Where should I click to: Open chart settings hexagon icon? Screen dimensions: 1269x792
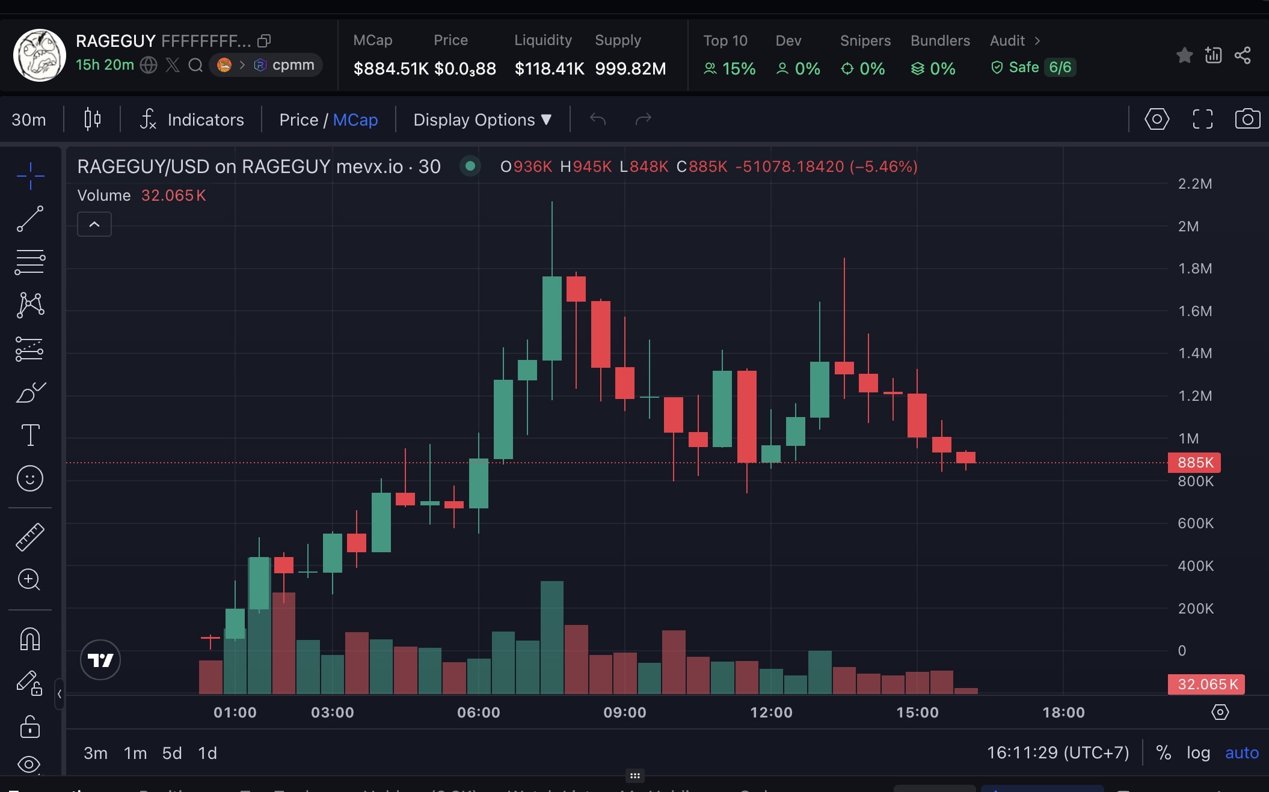tap(1157, 119)
